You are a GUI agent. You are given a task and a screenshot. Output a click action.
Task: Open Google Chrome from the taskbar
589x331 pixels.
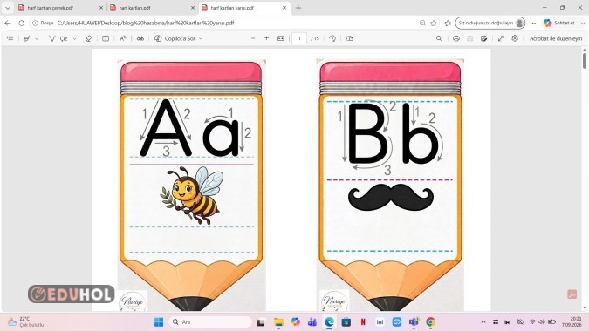click(x=430, y=322)
